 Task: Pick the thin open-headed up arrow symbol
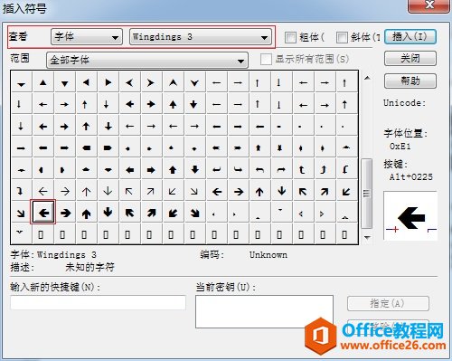coord(86,191)
